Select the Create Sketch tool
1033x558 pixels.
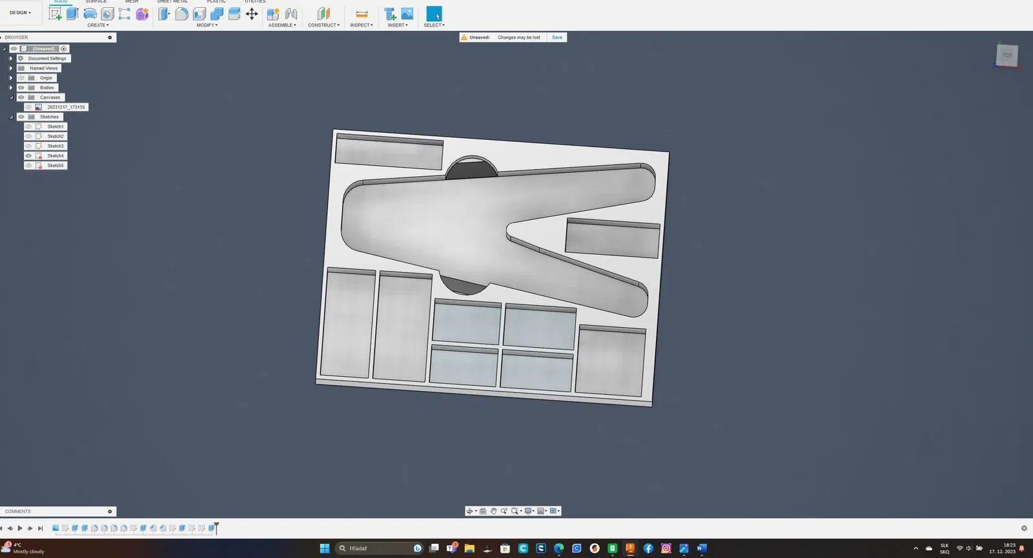55,14
